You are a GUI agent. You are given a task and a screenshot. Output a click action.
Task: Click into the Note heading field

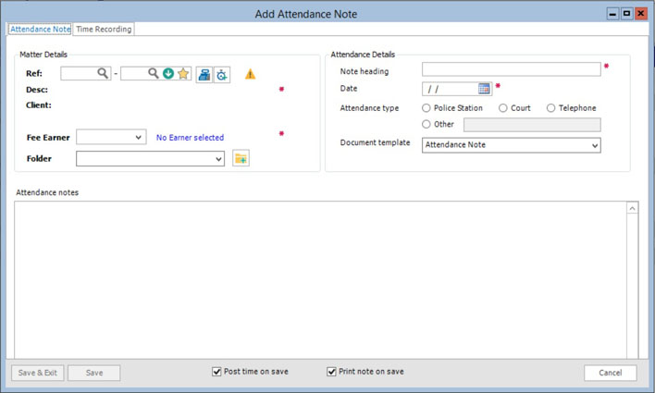tap(511, 69)
